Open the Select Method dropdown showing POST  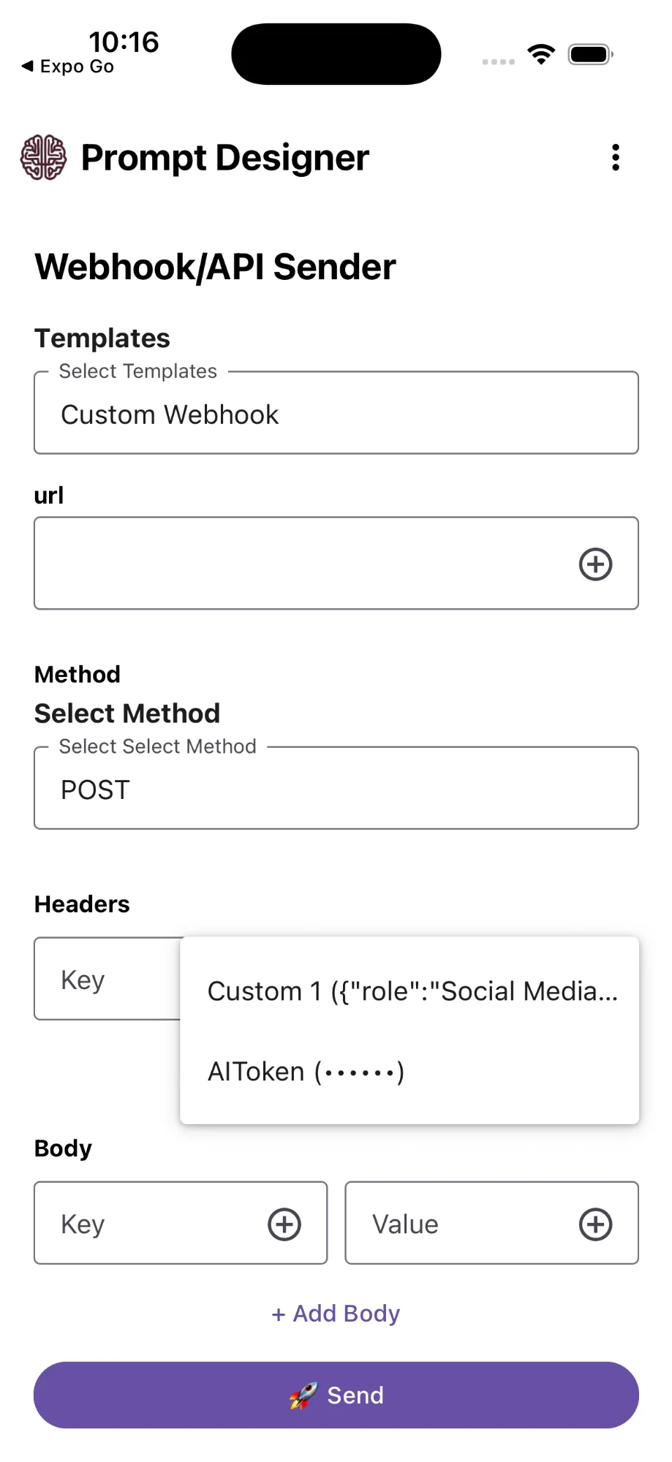click(336, 789)
